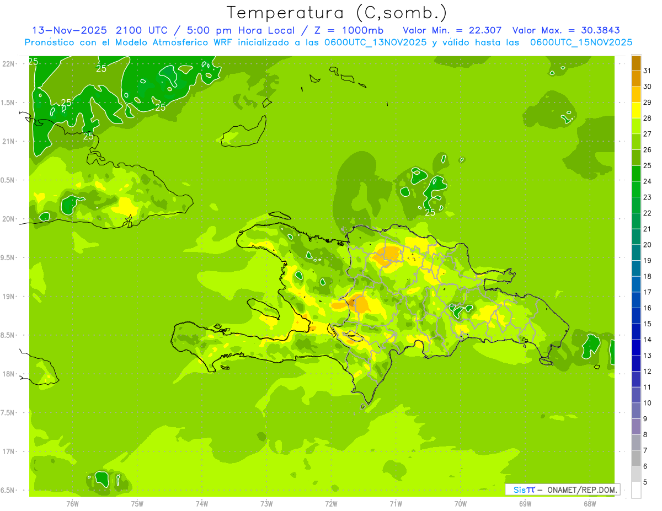Click the color bar label "20"
Screen dimensions: 662x511
coord(647,245)
